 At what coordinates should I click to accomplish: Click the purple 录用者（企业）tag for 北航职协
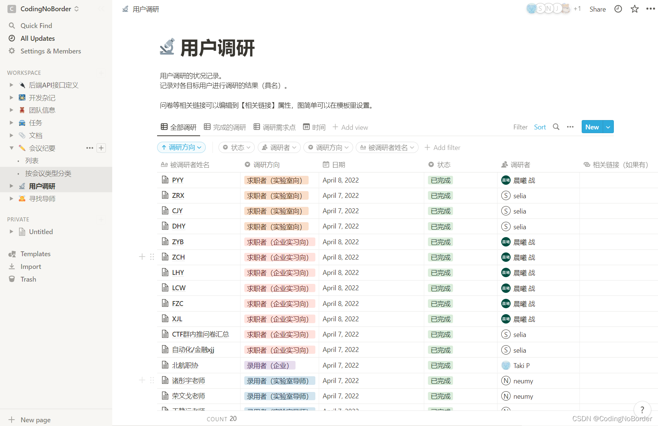[270, 365]
